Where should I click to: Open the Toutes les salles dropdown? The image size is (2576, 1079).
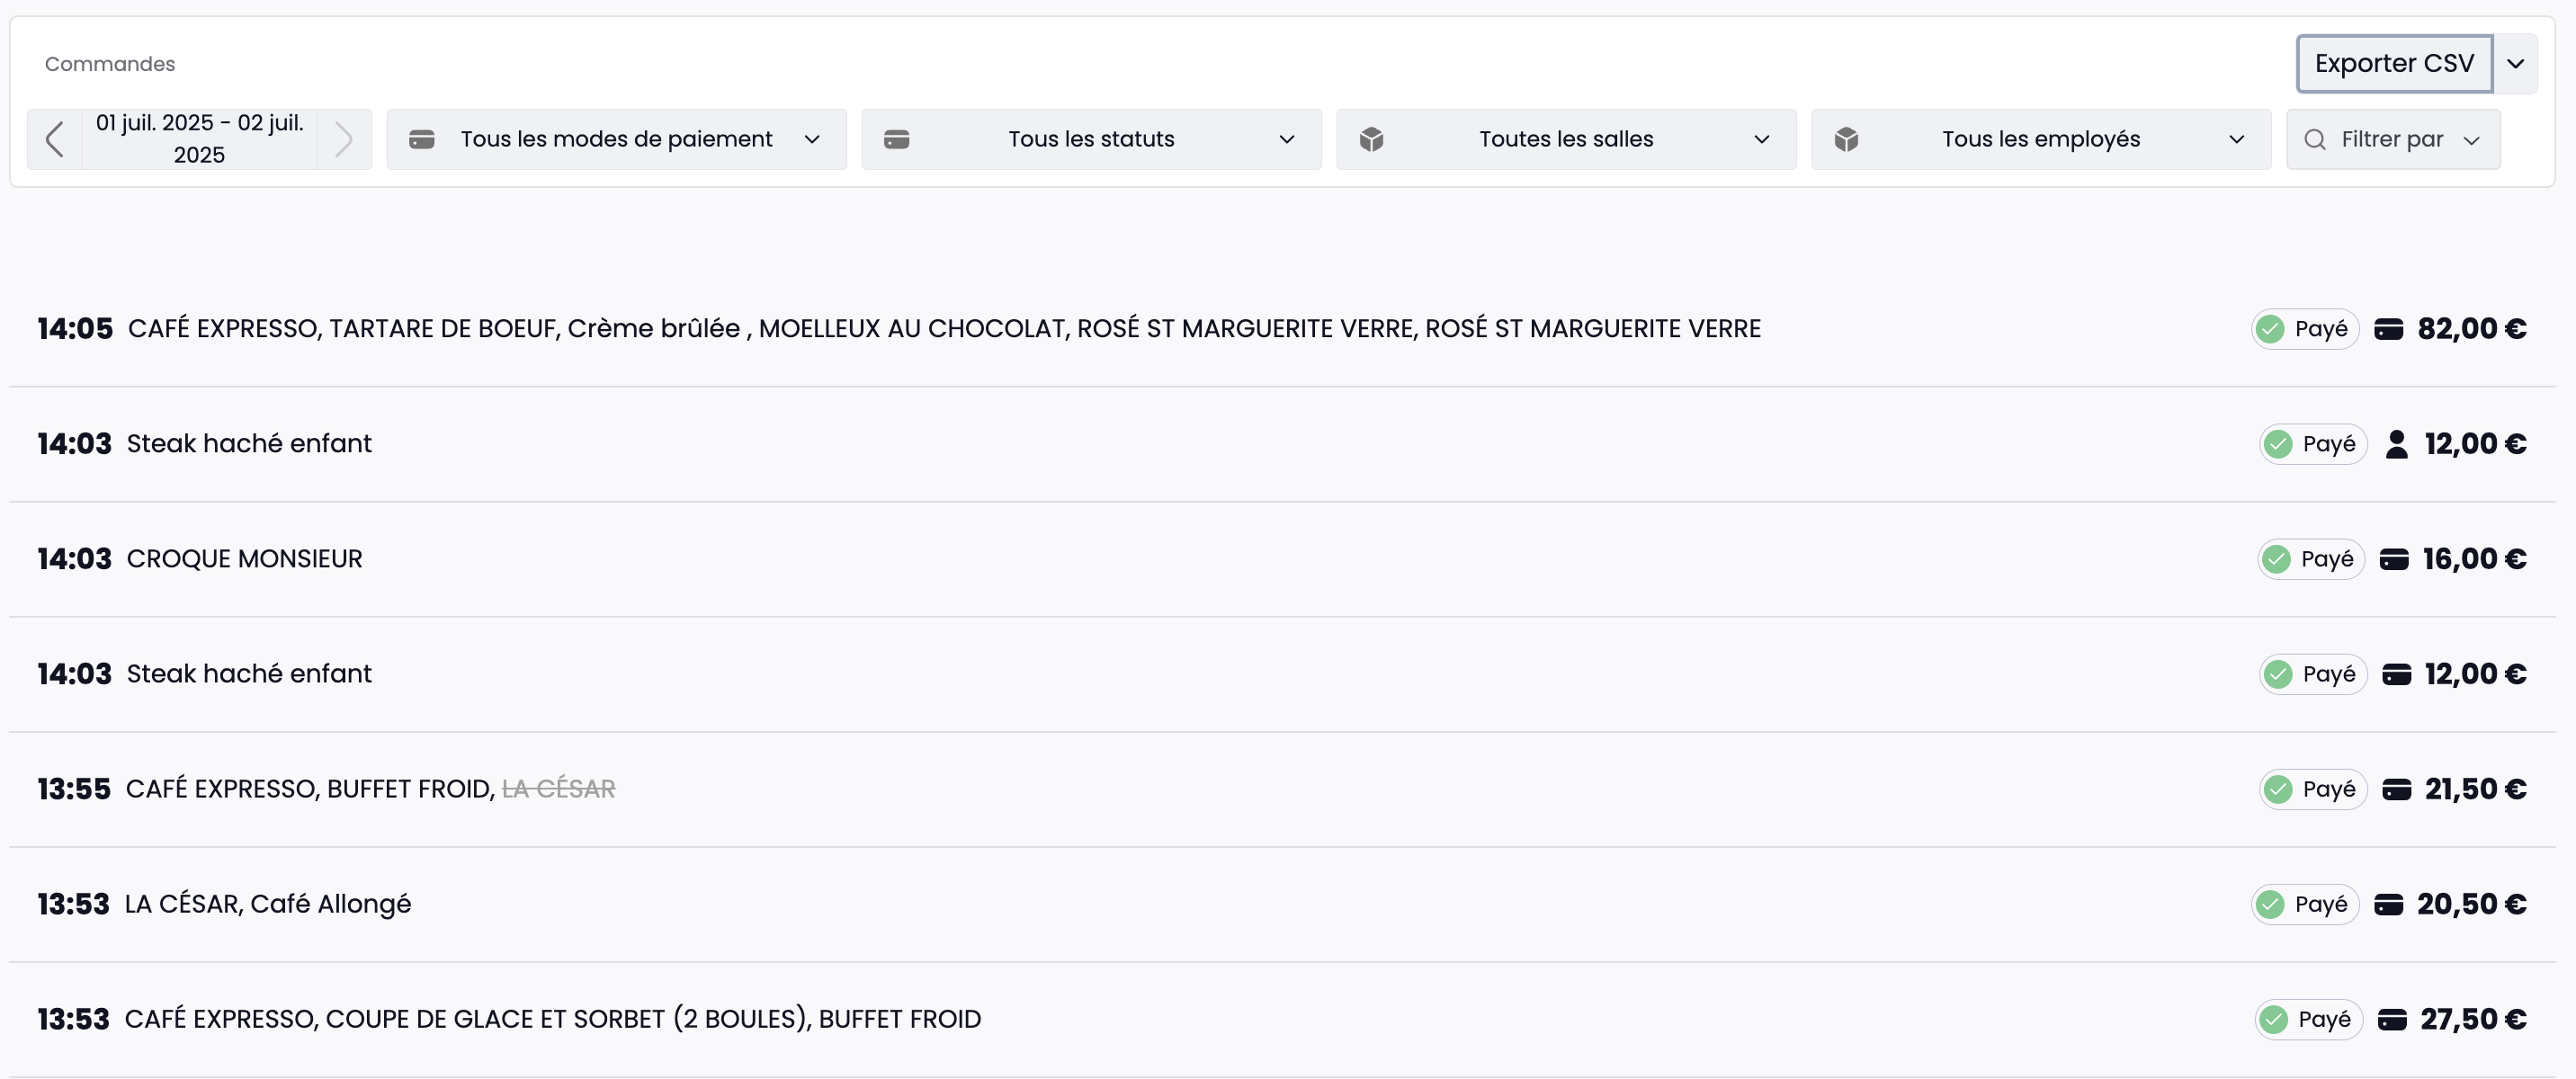coord(1566,139)
